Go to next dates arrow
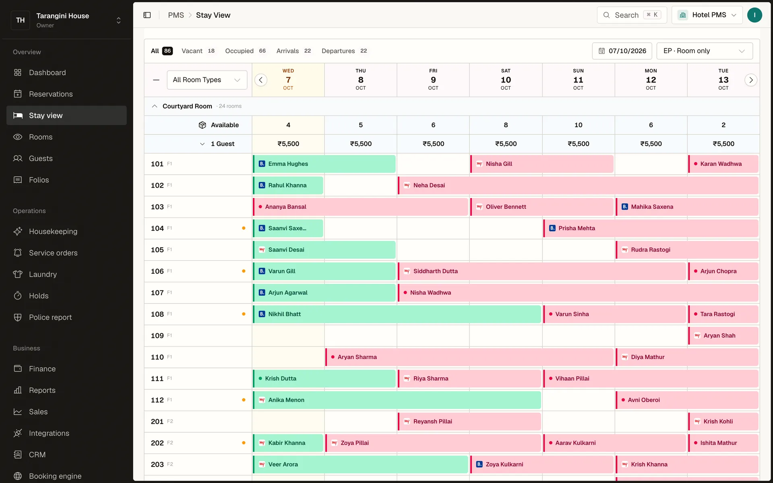The image size is (773, 483). coord(751,80)
